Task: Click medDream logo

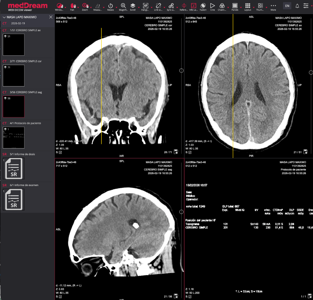Action: pos(28,7)
